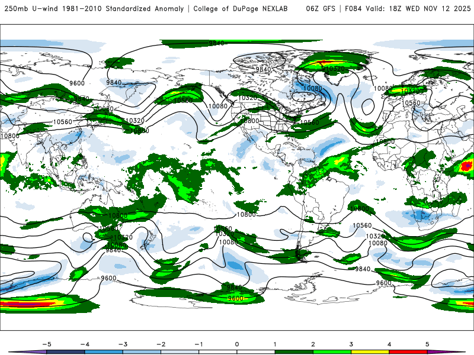This screenshot has height=355, width=474.
Task: Click the colorbar tick label 2
Action: point(313,344)
